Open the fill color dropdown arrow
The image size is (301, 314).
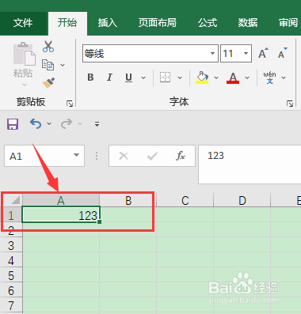[x=216, y=78]
